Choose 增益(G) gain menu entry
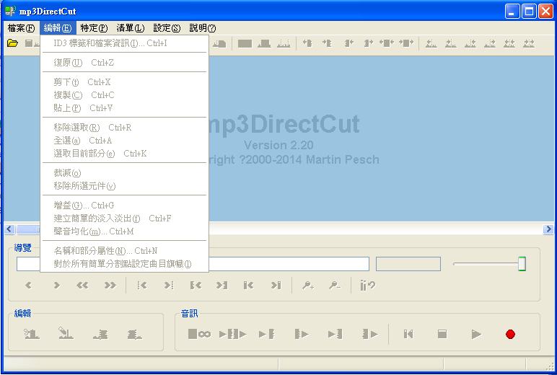The width and height of the screenshot is (557, 375). coord(124,206)
